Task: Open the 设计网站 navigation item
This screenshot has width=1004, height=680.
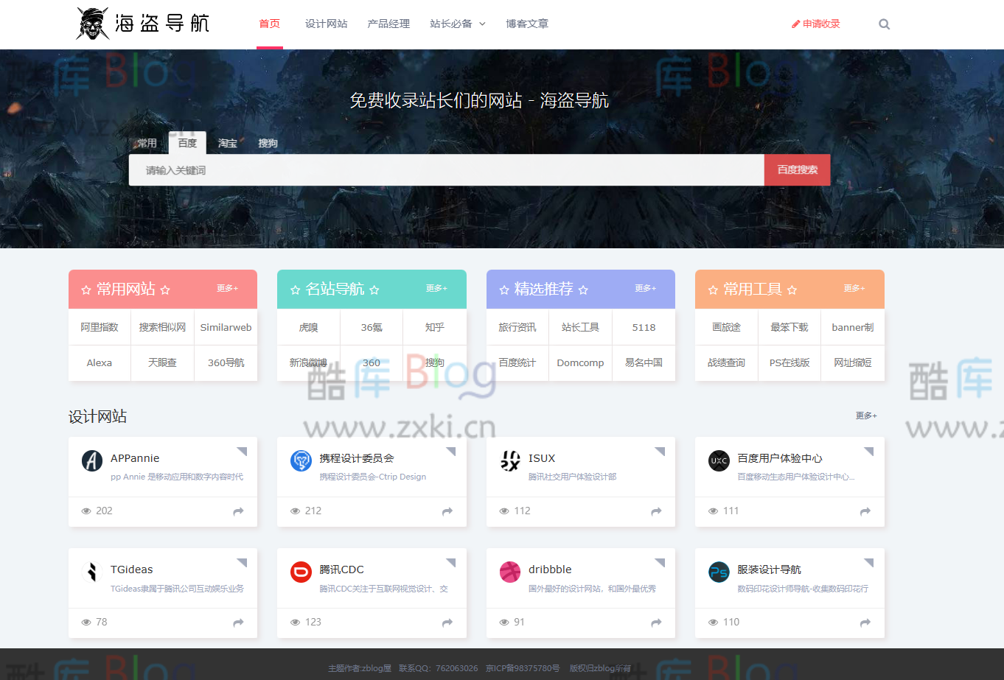Action: (327, 23)
